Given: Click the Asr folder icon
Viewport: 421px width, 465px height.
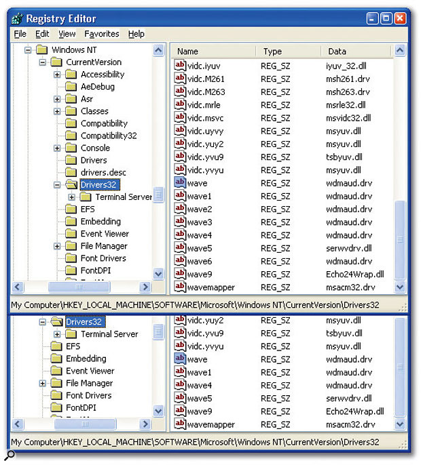Looking at the screenshot, I should pyautogui.click(x=71, y=99).
